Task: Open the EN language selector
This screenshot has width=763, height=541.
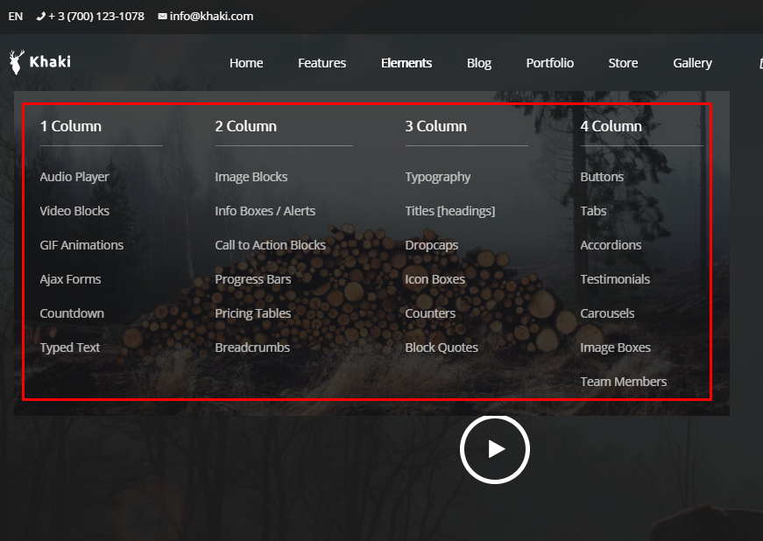Action: click(x=16, y=16)
